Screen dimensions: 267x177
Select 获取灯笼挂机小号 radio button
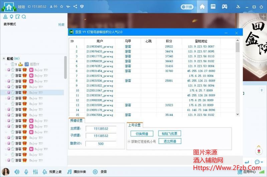[x=129, y=141]
